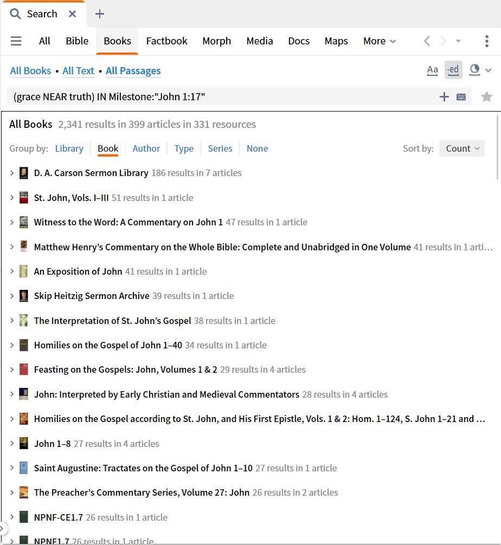Open a new tab with plus button
This screenshot has width=501, height=545.
pyautogui.click(x=100, y=14)
